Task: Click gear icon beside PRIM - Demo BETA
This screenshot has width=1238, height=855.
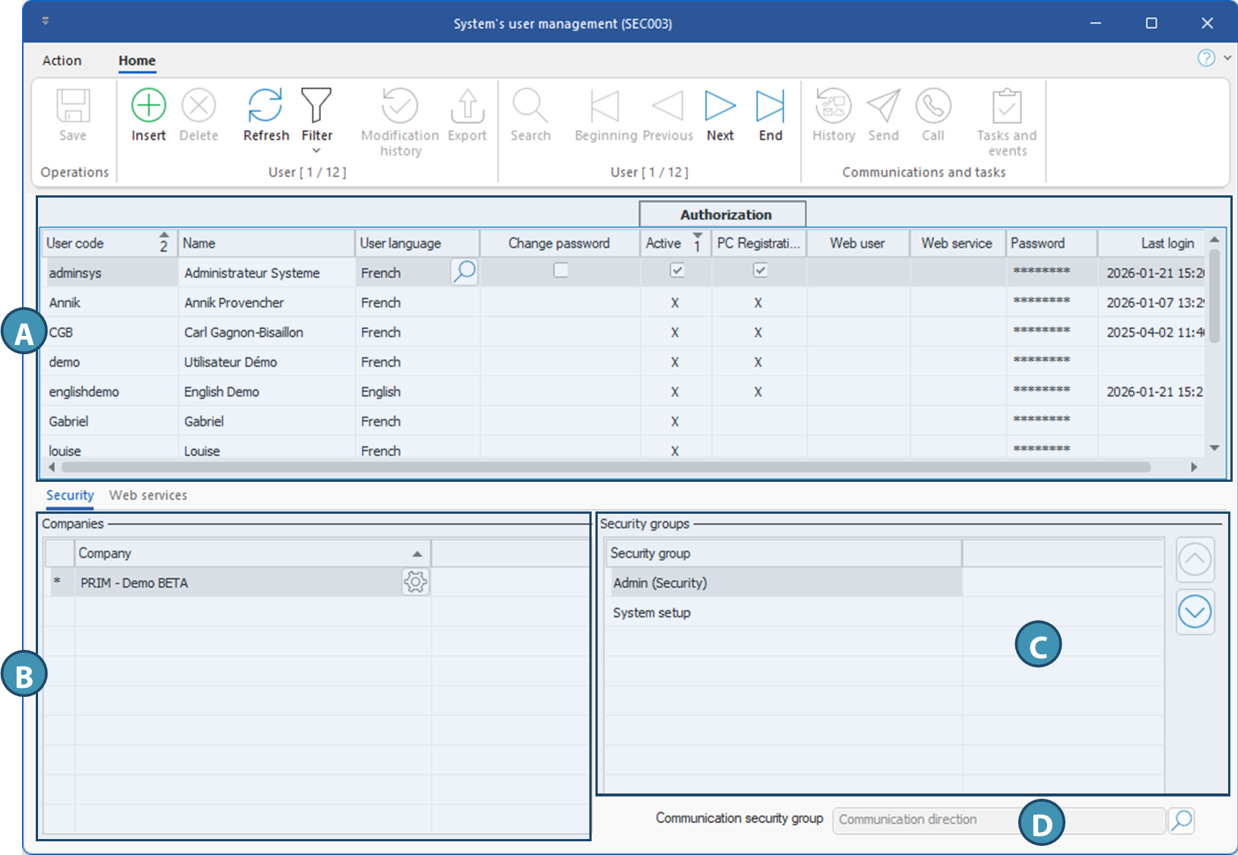Action: [x=415, y=582]
